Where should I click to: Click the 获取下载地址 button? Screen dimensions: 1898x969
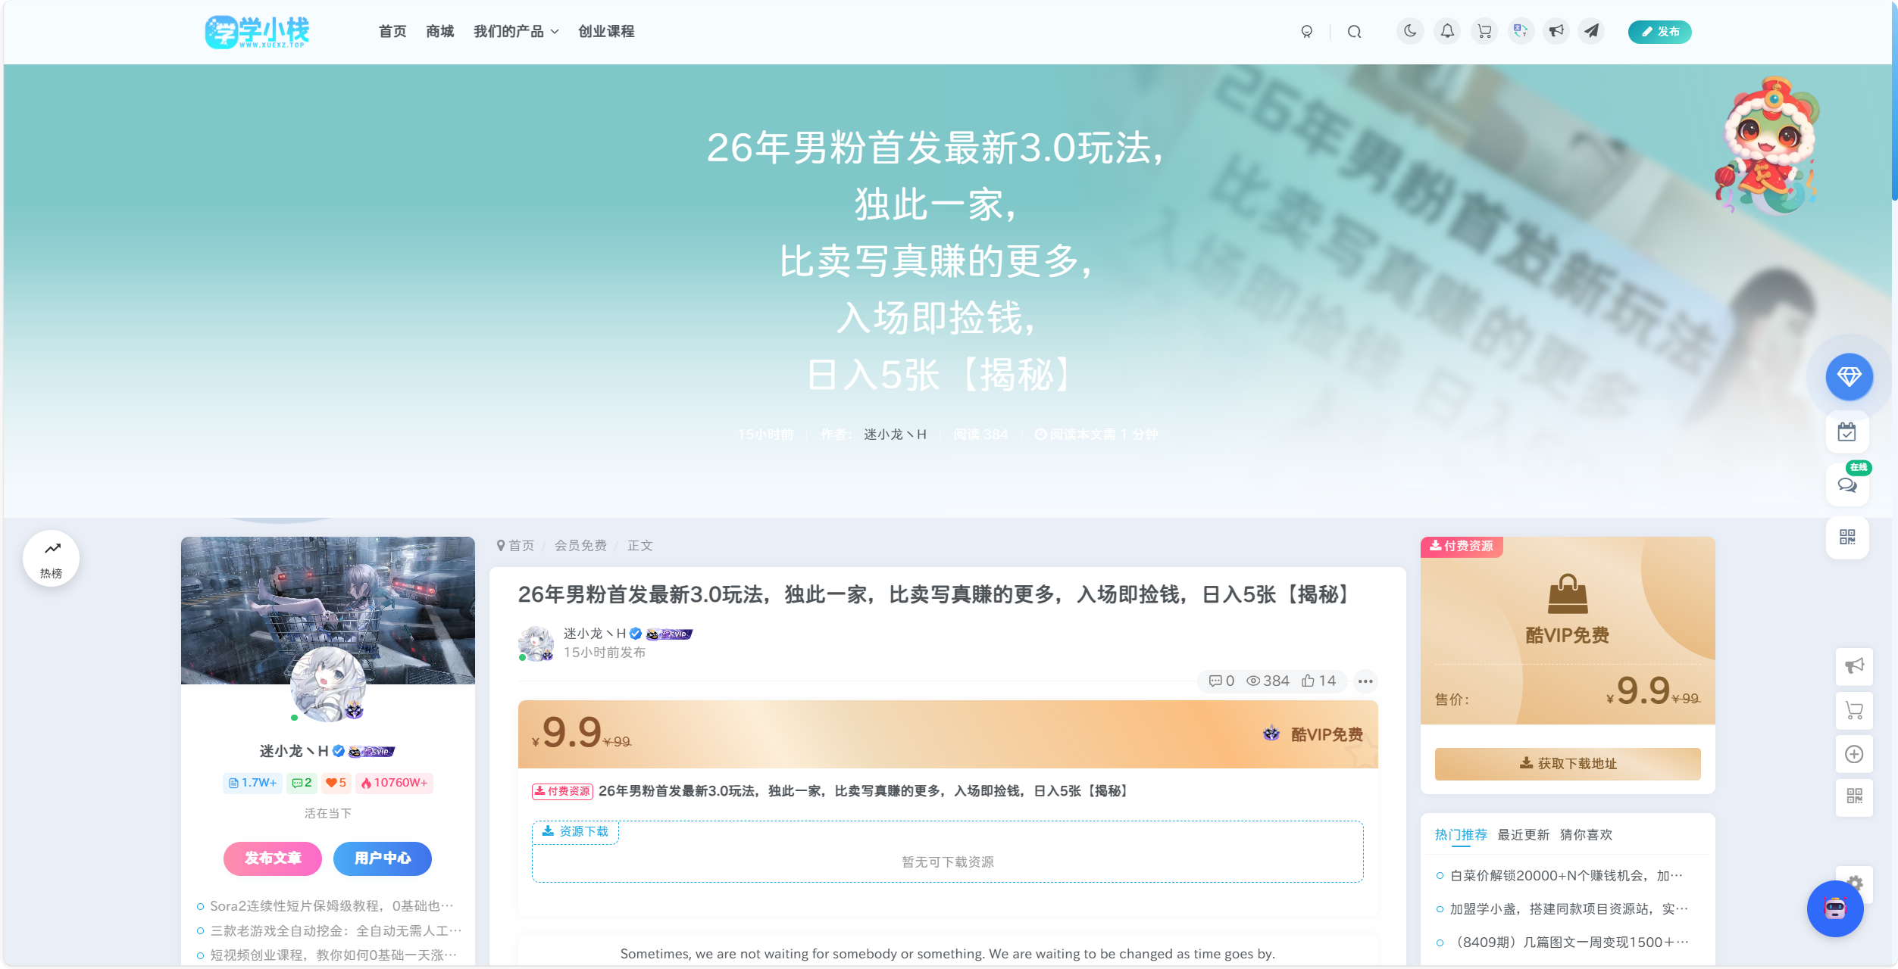[x=1568, y=764]
